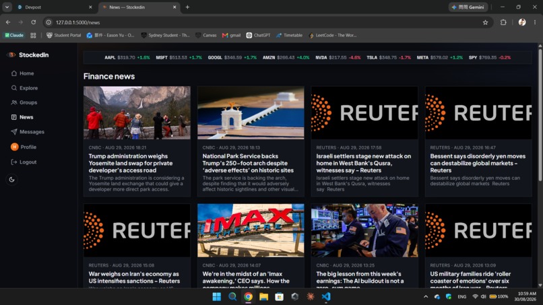Click the GOOGL ticker quote
543x305 pixels.
point(232,57)
